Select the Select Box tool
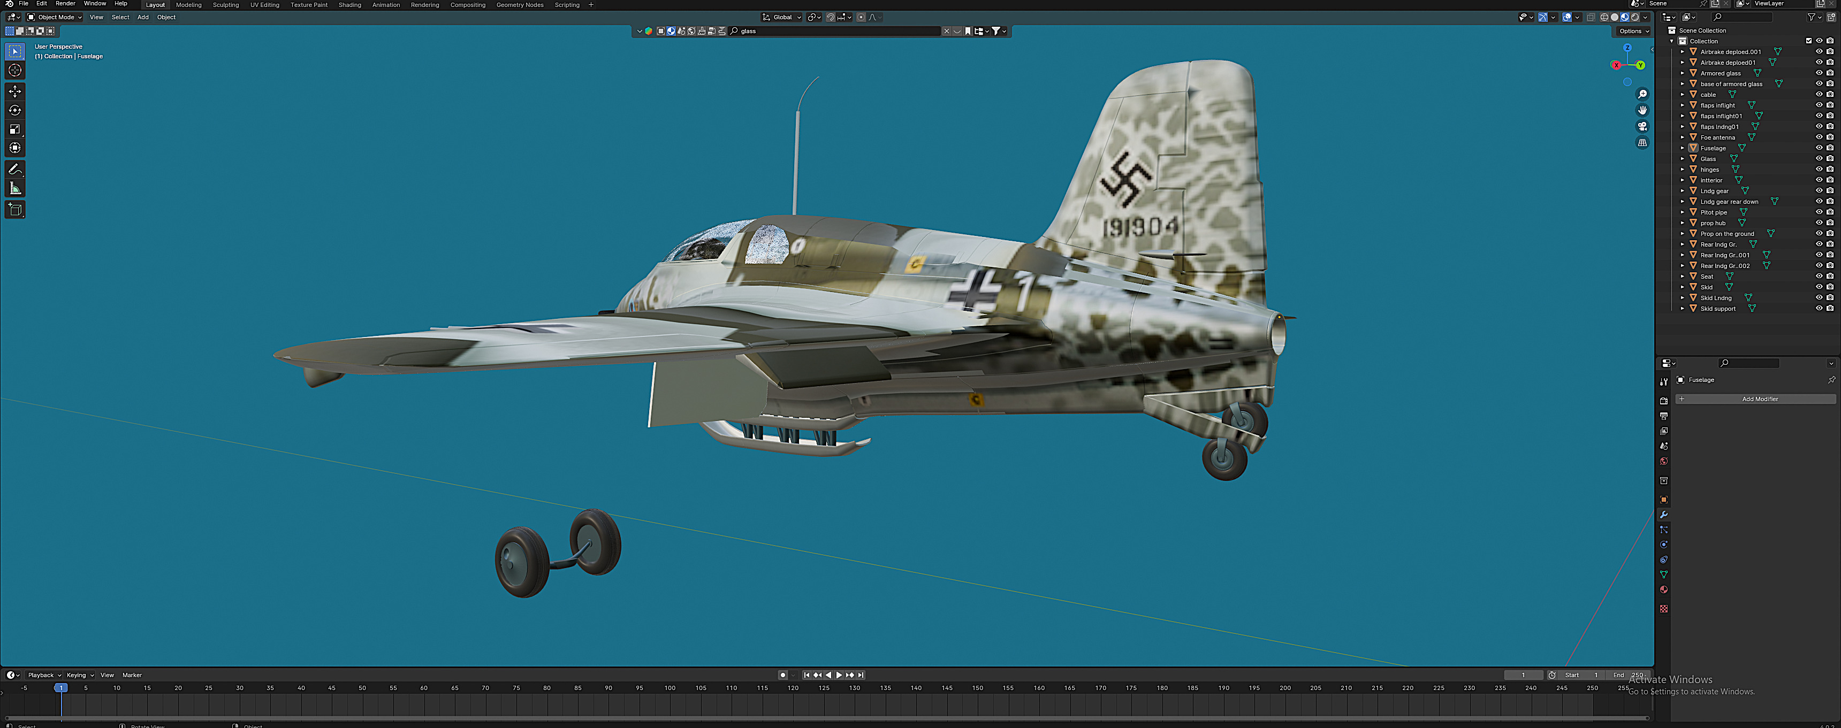Viewport: 1841px width, 728px height. click(x=15, y=51)
